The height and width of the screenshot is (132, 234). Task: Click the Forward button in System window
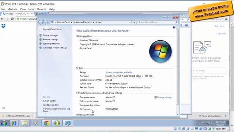coord(45,22)
